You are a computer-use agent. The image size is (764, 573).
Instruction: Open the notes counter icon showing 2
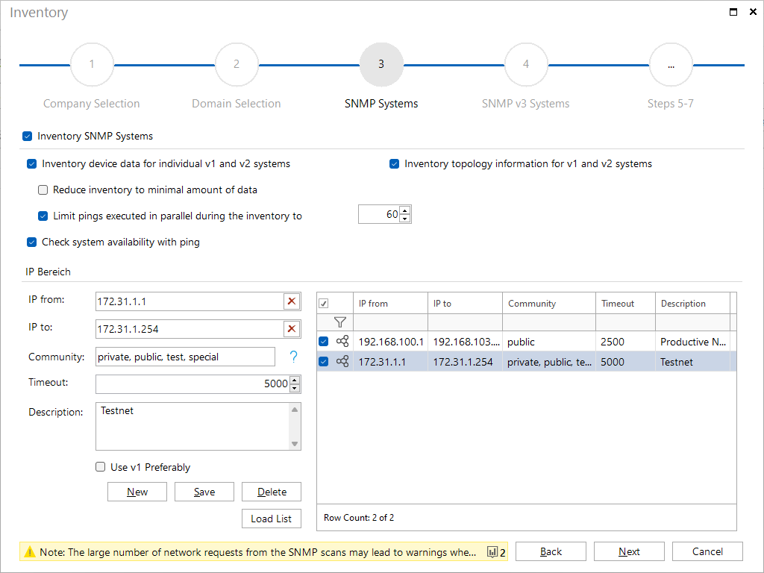click(496, 552)
